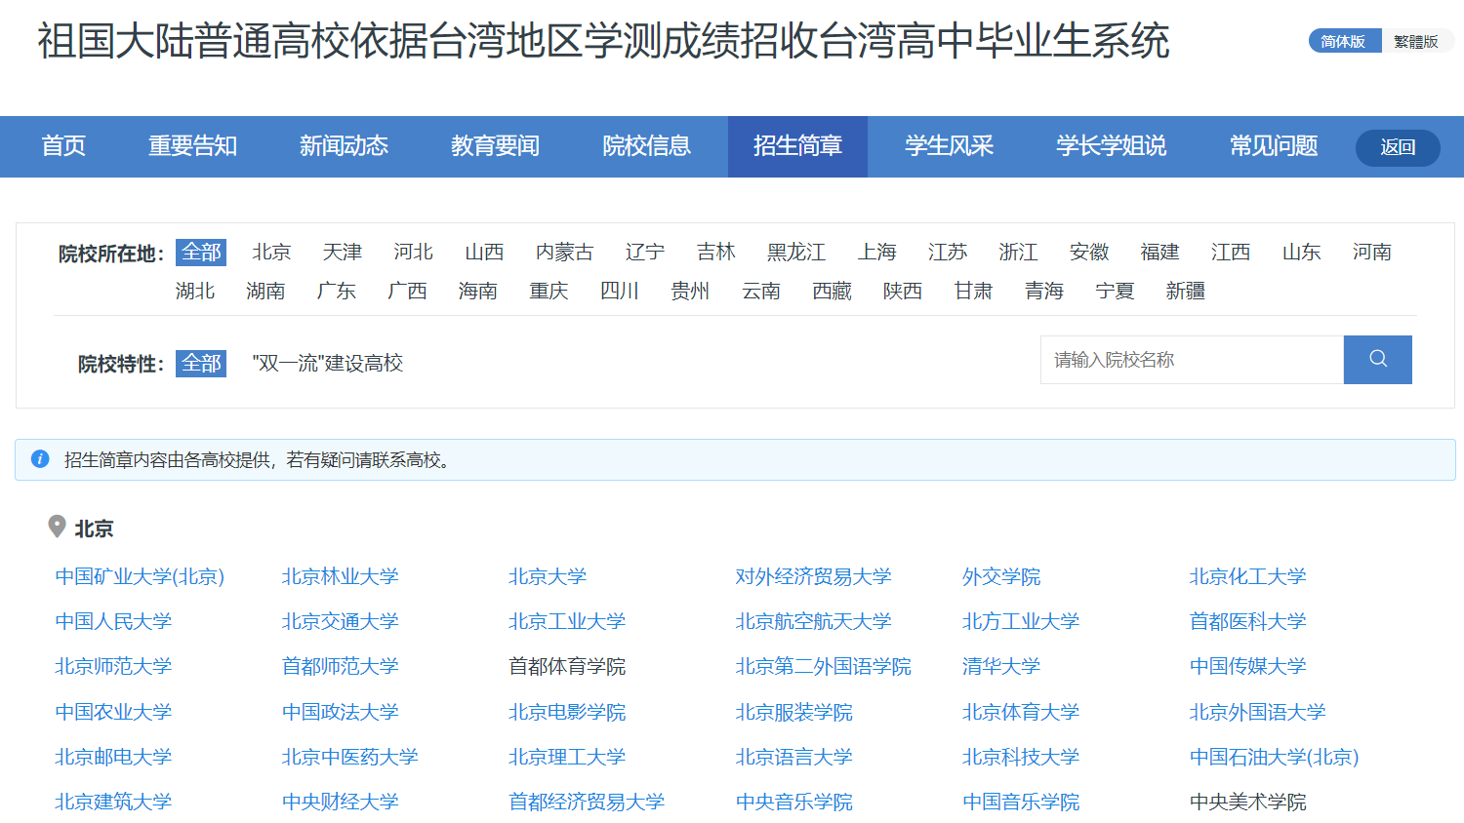Filter schools by 江苏 location
The width and height of the screenshot is (1464, 823).
[948, 253]
